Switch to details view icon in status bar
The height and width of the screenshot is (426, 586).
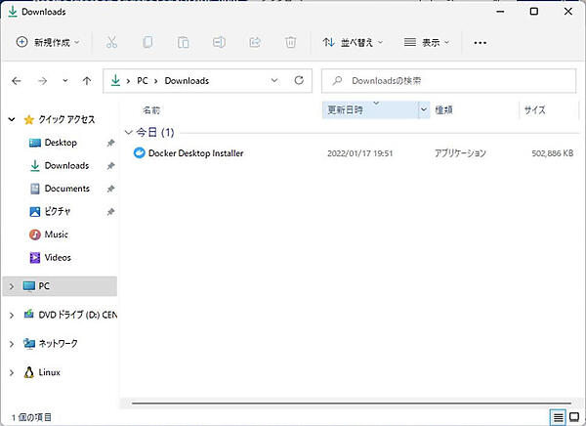pos(558,417)
